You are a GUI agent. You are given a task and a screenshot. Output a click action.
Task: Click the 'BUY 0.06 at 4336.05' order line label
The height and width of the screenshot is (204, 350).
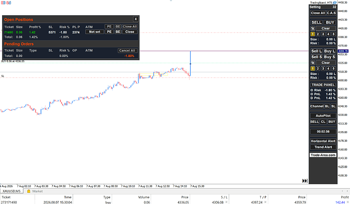(x=13, y=61)
